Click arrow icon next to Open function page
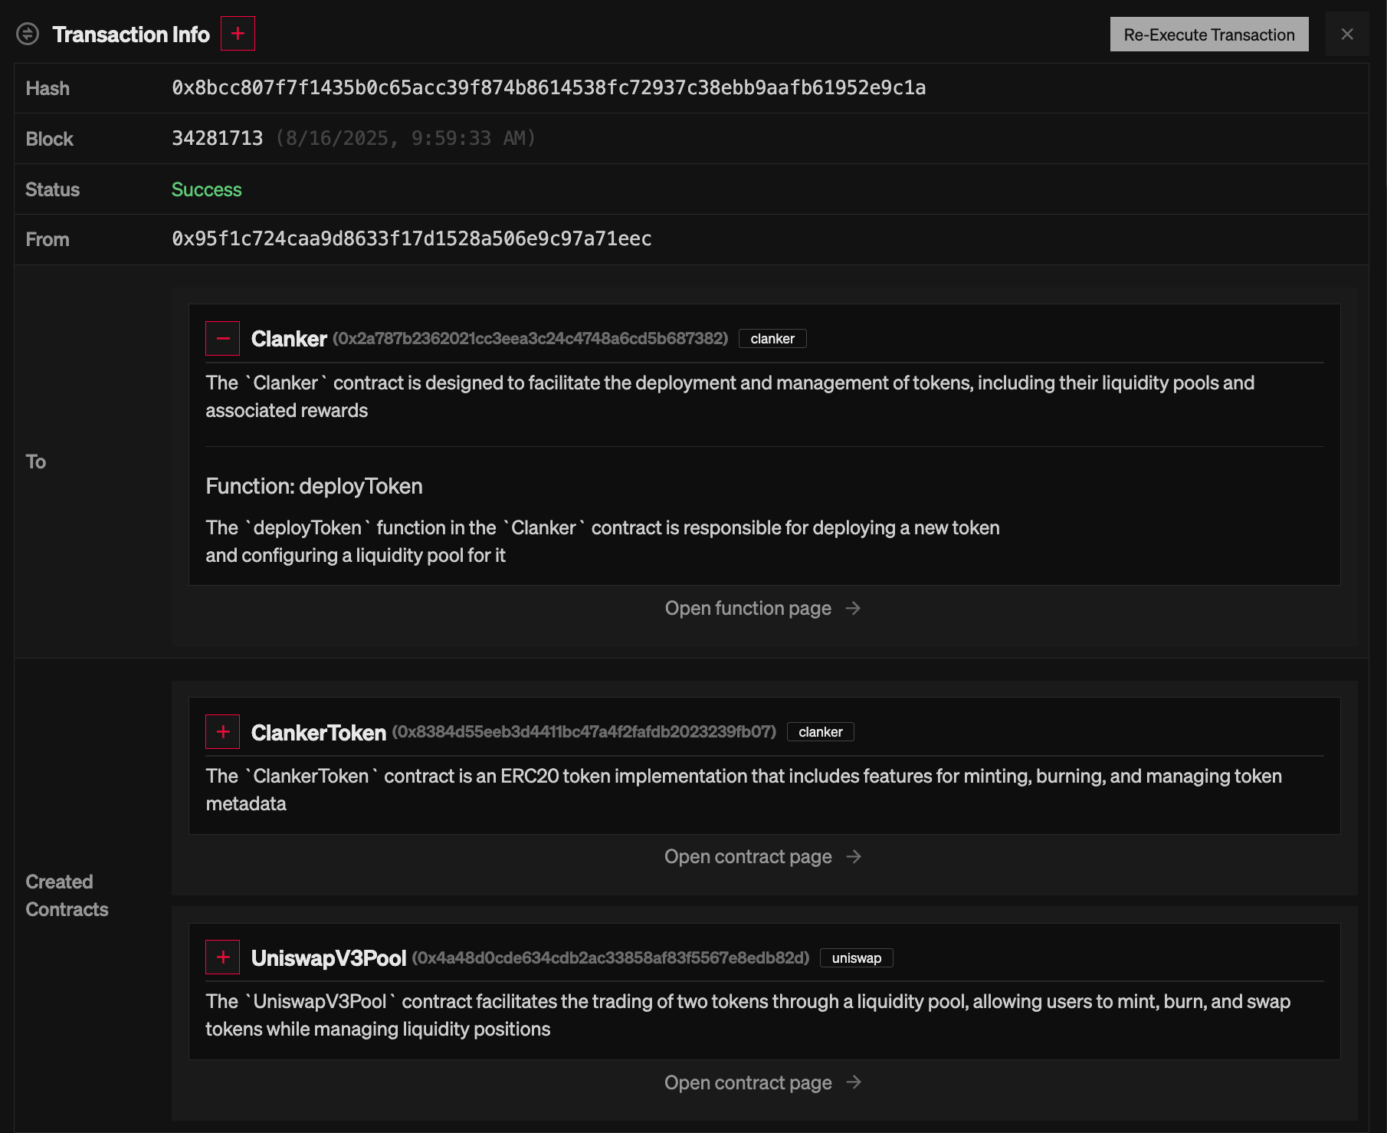 pyautogui.click(x=853, y=608)
